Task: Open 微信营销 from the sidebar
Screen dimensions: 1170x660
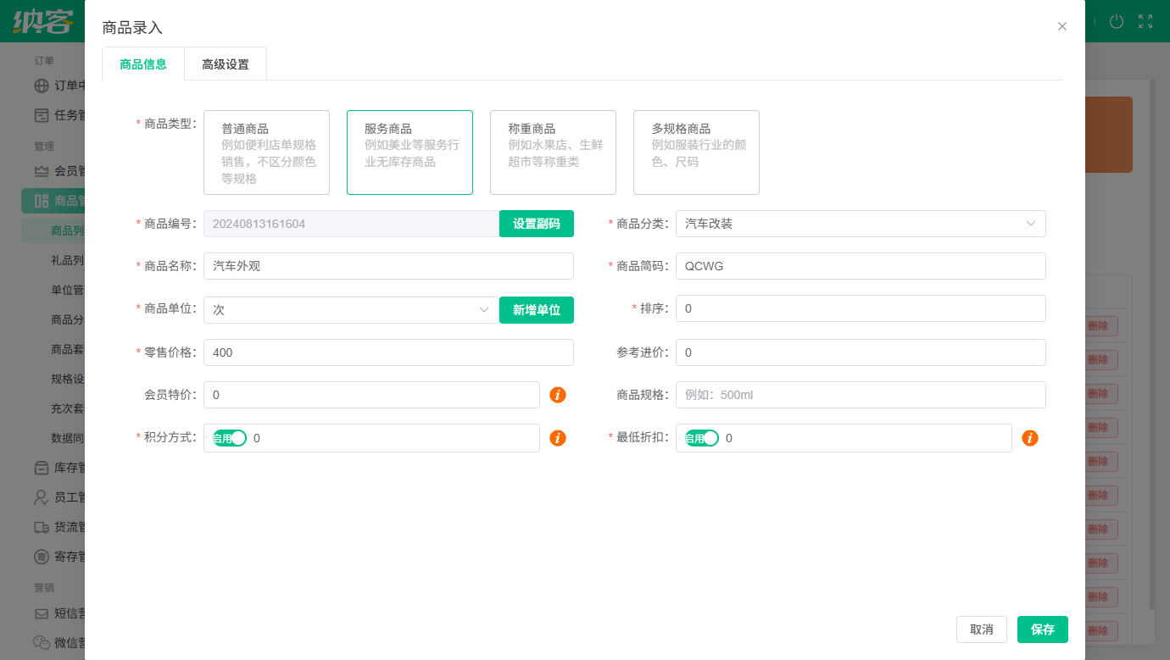Action: click(x=51, y=642)
